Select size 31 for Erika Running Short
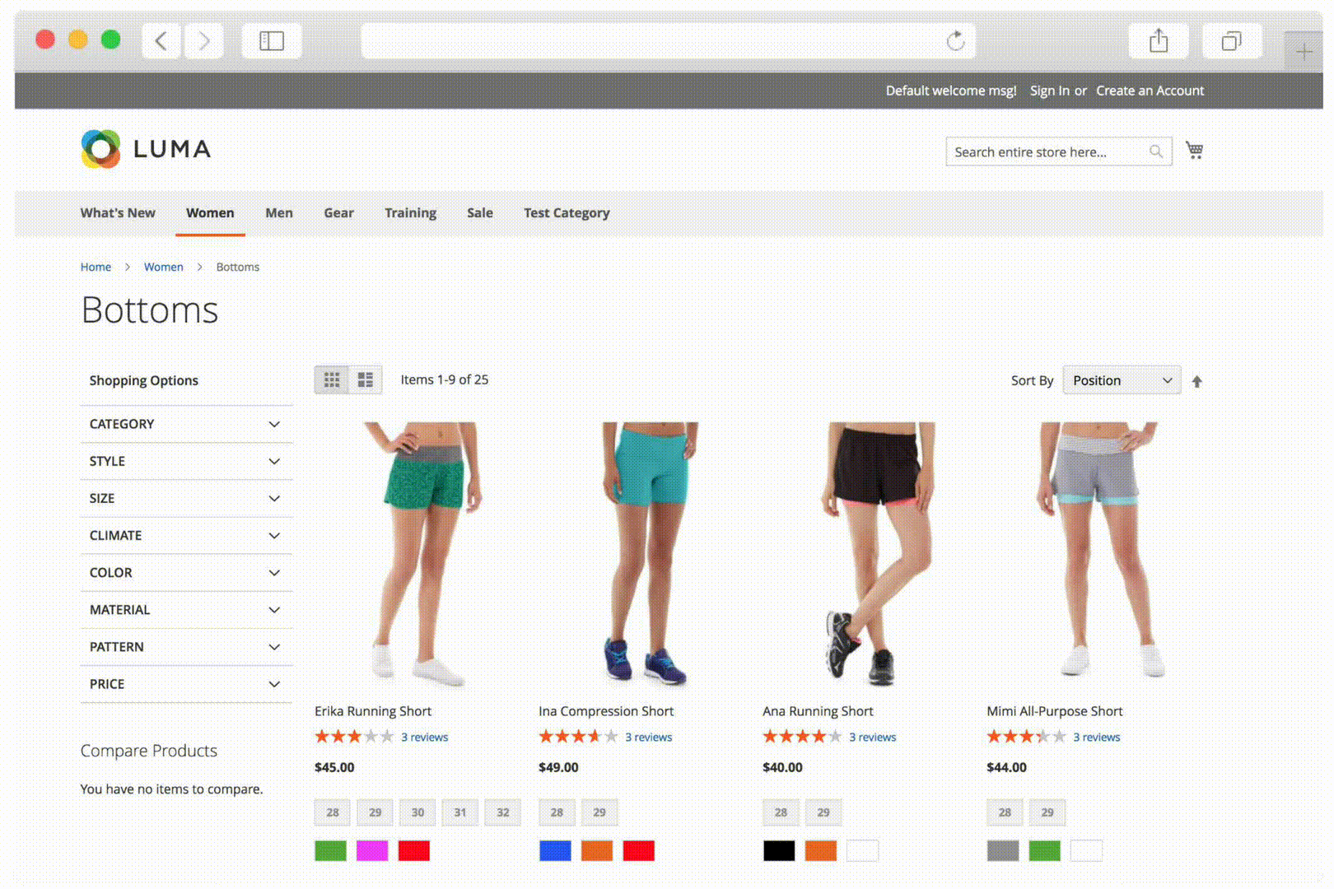The width and height of the screenshot is (1334, 889). tap(460, 812)
